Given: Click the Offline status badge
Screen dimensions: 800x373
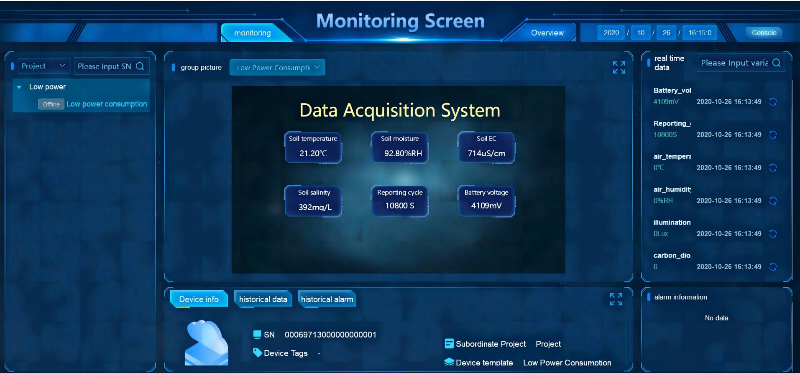Looking at the screenshot, I should pos(51,104).
